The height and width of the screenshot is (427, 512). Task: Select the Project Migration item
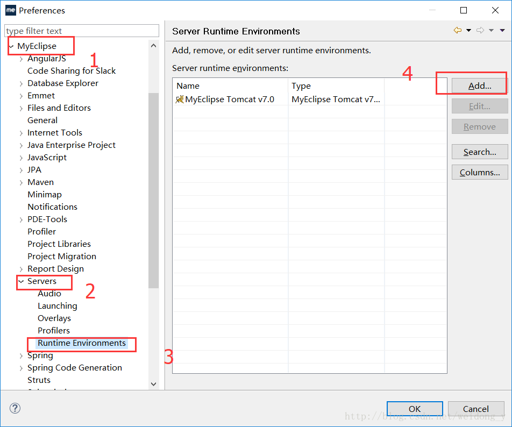pos(62,257)
